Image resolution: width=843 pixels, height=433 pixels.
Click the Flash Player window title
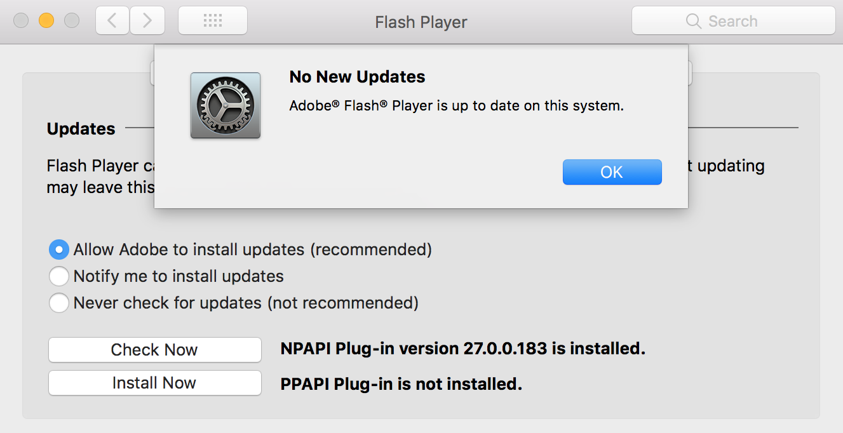[421, 22]
